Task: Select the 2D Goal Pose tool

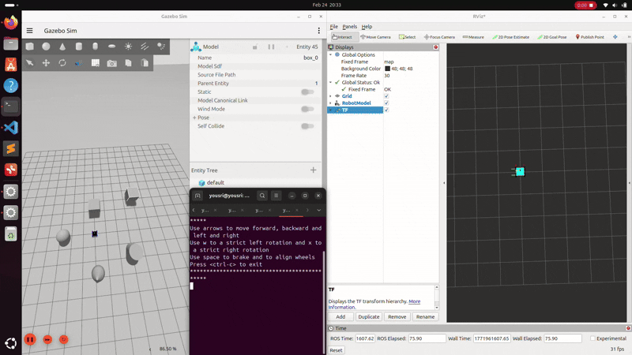Action: [x=551, y=37]
